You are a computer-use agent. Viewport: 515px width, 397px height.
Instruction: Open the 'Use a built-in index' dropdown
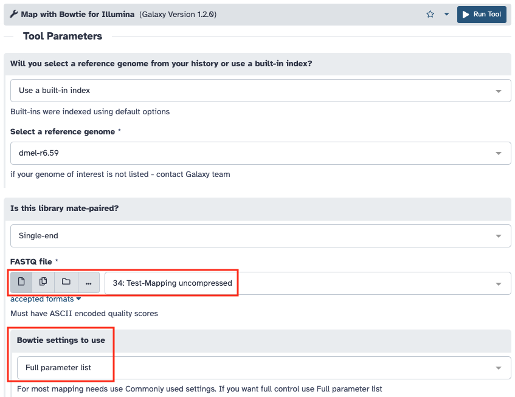click(260, 91)
